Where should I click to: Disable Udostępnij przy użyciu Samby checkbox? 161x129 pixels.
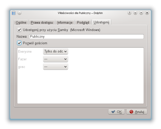coord(19,30)
